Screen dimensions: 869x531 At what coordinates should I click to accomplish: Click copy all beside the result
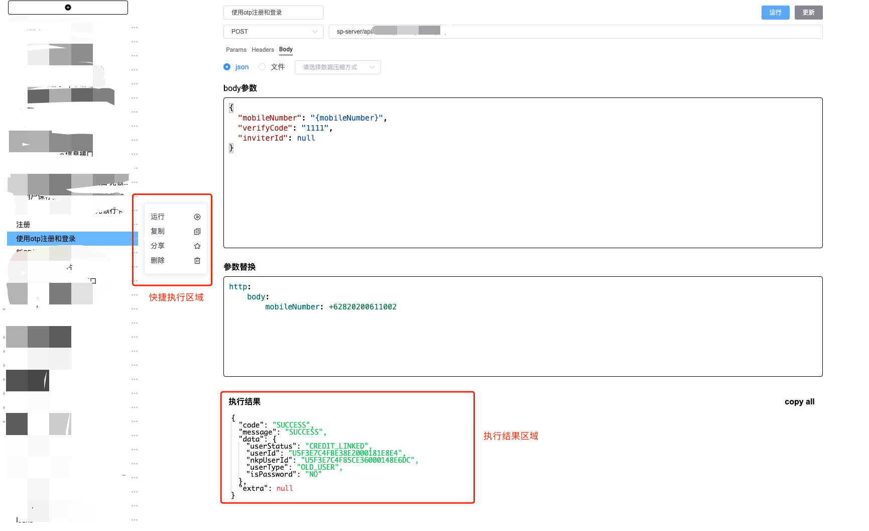coord(799,401)
